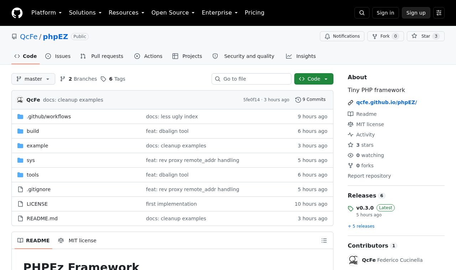Switch to the Issues tab
The image size is (456, 270).
click(58, 56)
